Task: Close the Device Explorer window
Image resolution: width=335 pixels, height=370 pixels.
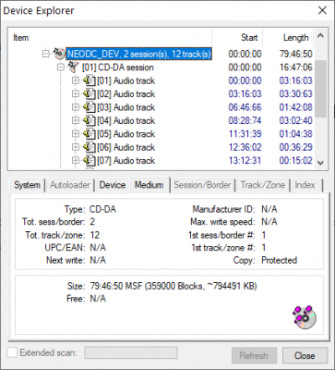Action: 322,10
